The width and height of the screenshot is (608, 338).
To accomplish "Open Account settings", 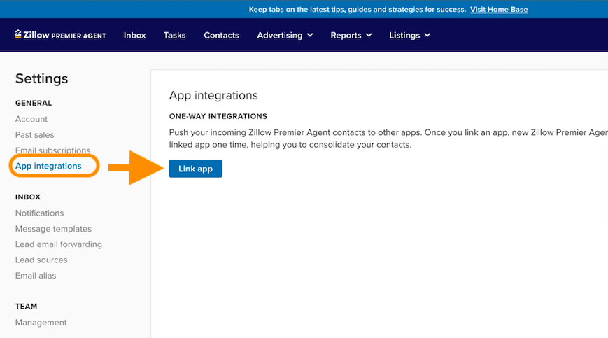I will 31,119.
